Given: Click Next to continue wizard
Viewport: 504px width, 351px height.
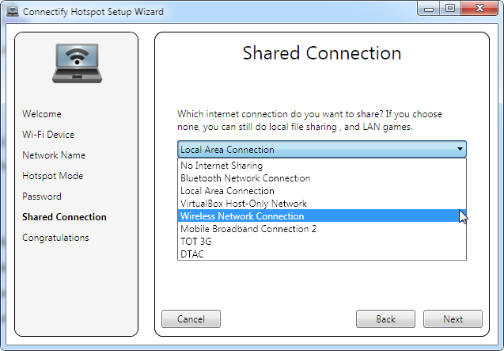Looking at the screenshot, I should tap(453, 319).
